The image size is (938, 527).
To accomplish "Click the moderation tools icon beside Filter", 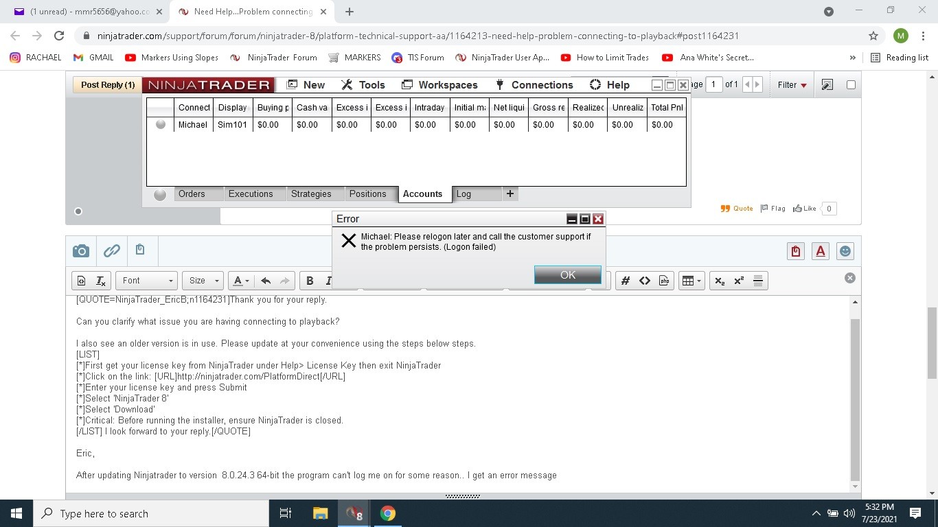I will tap(827, 85).
